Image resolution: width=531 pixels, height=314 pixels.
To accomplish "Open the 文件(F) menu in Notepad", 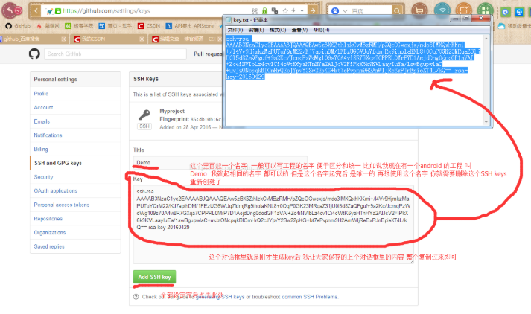I will (x=235, y=30).
